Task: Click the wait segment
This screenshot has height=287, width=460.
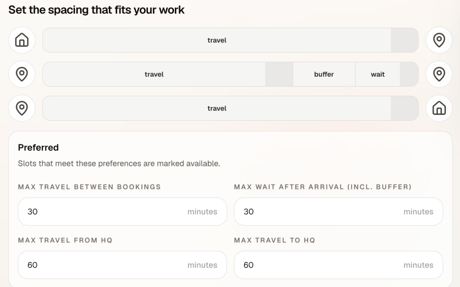Action: pyautogui.click(x=378, y=74)
